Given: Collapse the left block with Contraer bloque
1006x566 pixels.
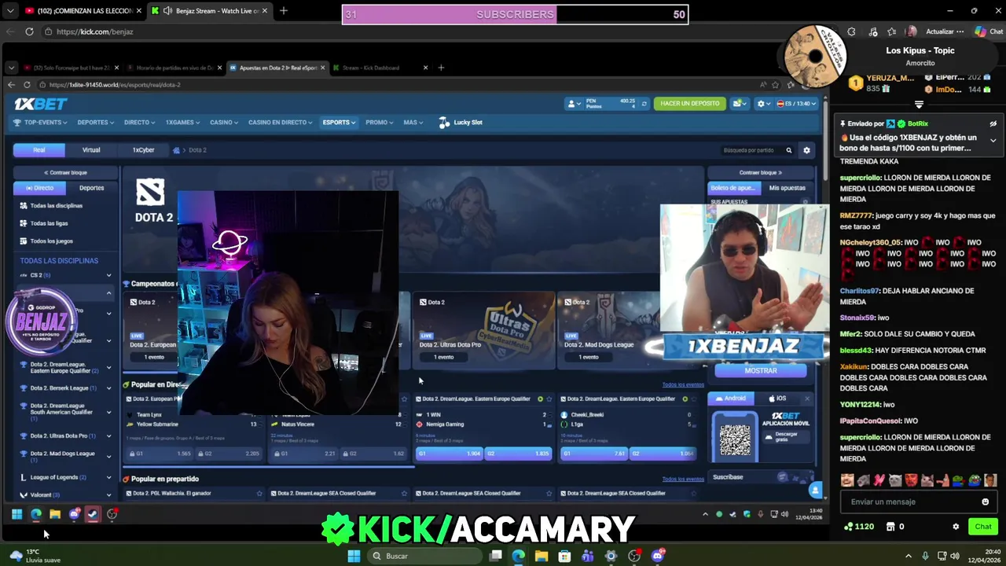Looking at the screenshot, I should (x=66, y=173).
